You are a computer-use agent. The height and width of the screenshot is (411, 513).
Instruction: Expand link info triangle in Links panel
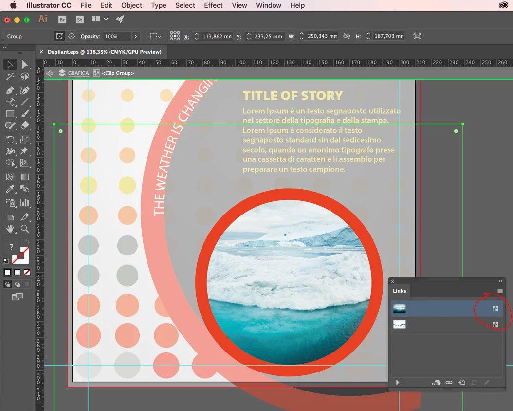click(398, 383)
